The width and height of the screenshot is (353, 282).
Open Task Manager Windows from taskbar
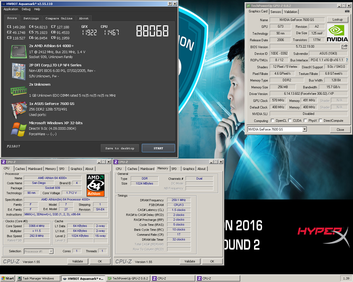pos(38,278)
